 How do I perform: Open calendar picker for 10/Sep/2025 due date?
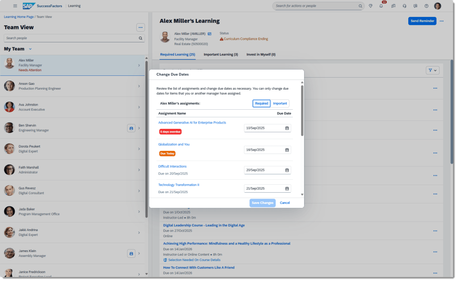[x=287, y=128]
